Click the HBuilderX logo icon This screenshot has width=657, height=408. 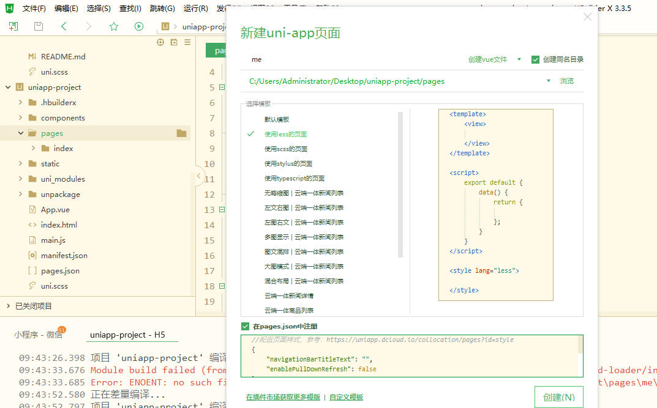point(9,9)
